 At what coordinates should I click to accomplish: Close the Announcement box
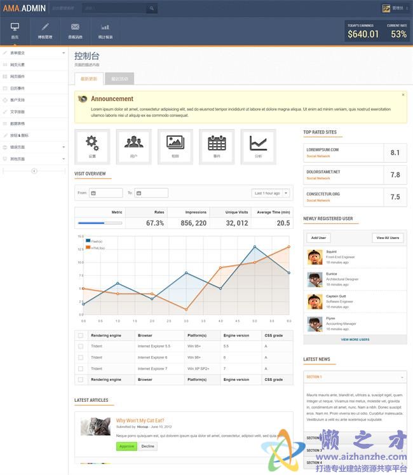tap(403, 95)
